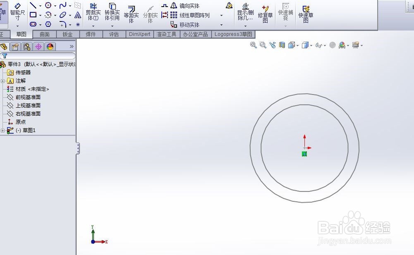Activate Offset Entities (等距实体)

coord(131,14)
